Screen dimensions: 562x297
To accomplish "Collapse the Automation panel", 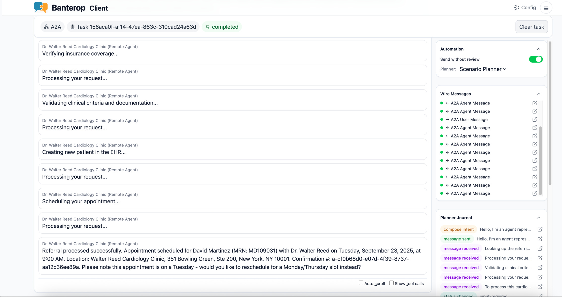I will click(539, 49).
